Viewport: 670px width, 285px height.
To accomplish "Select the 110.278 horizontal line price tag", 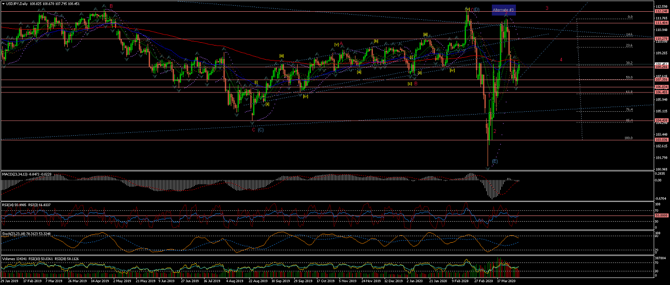I will click(661, 38).
